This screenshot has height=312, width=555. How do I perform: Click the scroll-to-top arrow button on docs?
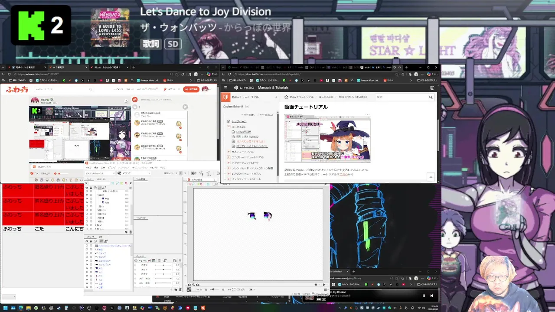431,177
